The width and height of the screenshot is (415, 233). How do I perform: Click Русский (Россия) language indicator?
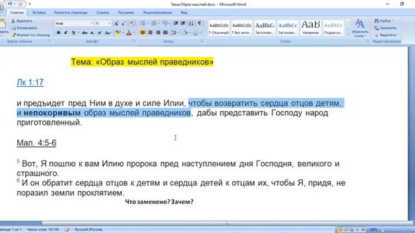coord(88,230)
